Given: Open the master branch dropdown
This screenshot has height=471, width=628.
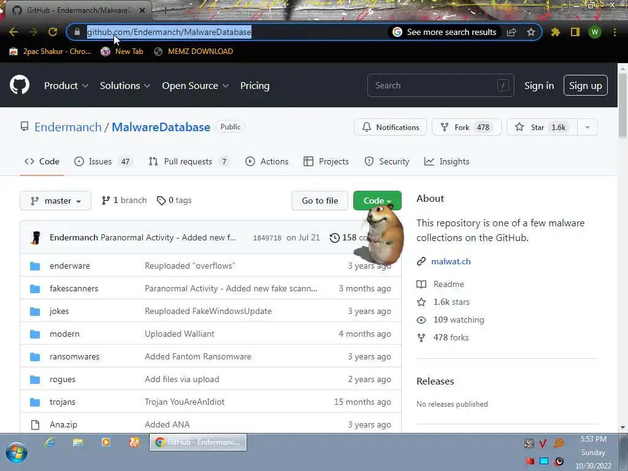Looking at the screenshot, I should [x=55, y=201].
